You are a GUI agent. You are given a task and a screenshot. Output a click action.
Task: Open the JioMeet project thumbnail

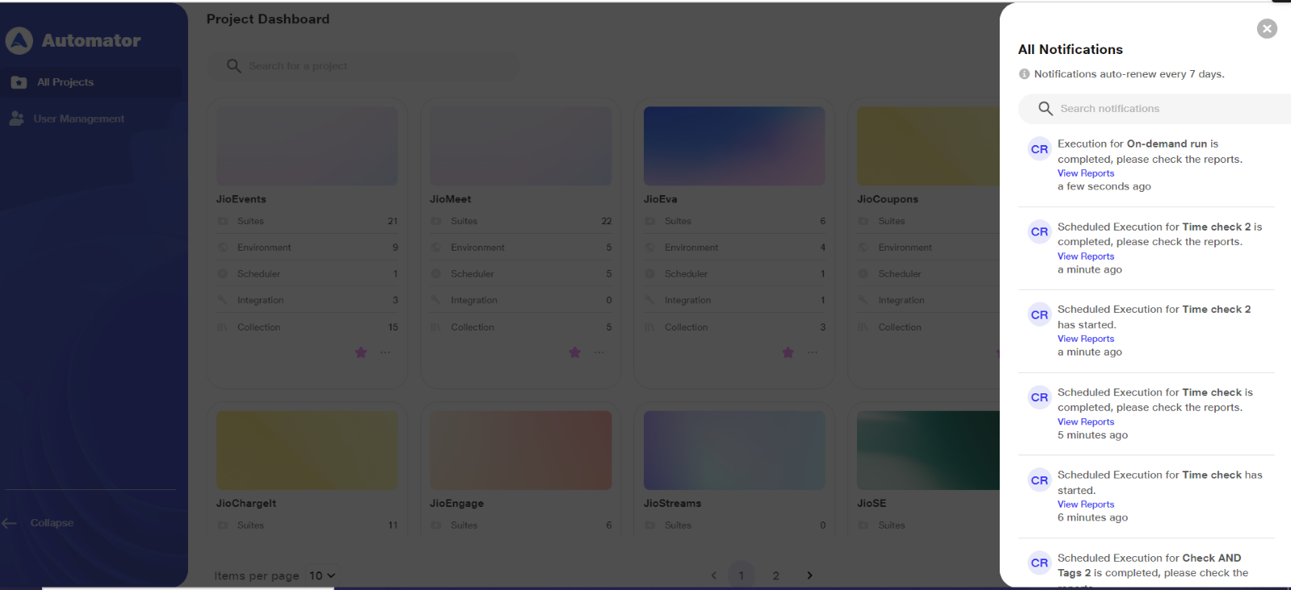(520, 146)
